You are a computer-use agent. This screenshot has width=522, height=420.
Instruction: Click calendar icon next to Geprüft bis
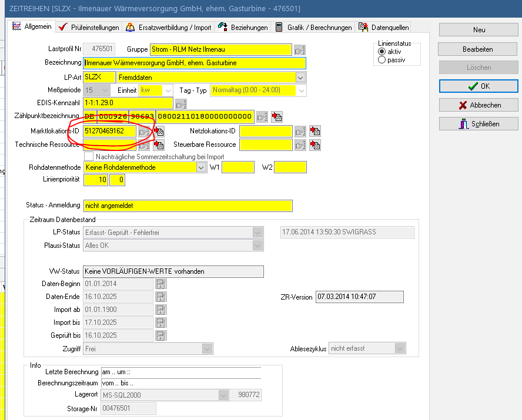pyautogui.click(x=160, y=335)
